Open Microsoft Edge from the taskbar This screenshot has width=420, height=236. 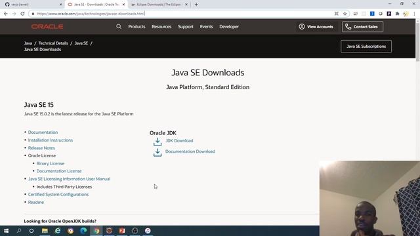point(83,231)
